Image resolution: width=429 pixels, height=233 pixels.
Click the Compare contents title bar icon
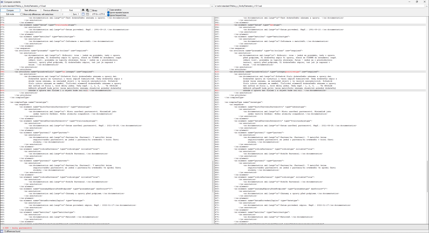point(2,2)
